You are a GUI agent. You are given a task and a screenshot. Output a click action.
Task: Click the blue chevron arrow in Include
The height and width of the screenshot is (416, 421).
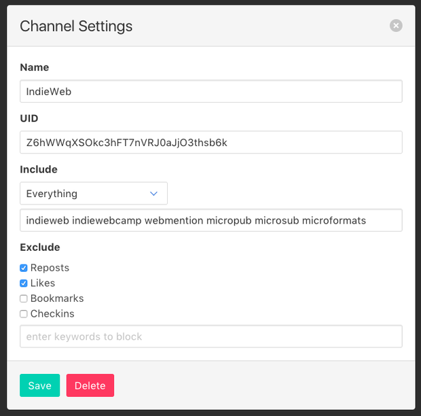[153, 194]
